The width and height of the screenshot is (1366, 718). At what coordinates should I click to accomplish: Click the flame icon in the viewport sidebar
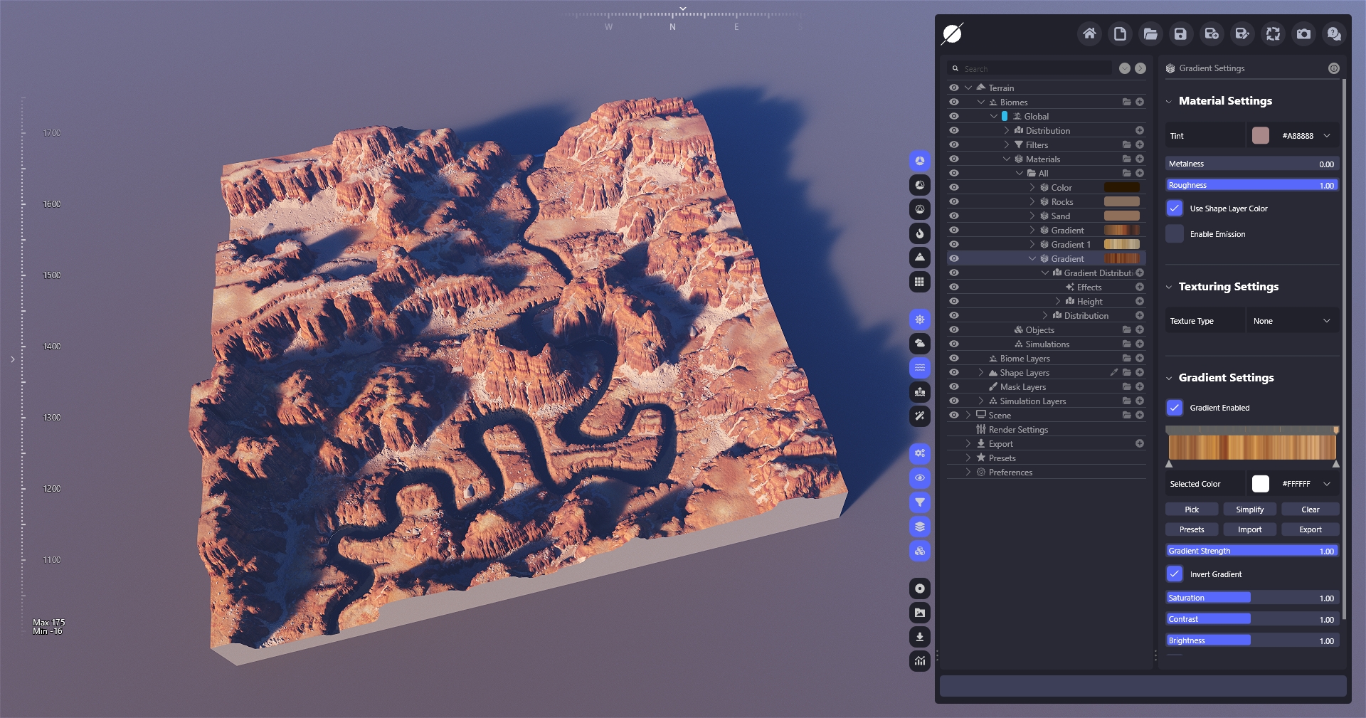point(920,233)
